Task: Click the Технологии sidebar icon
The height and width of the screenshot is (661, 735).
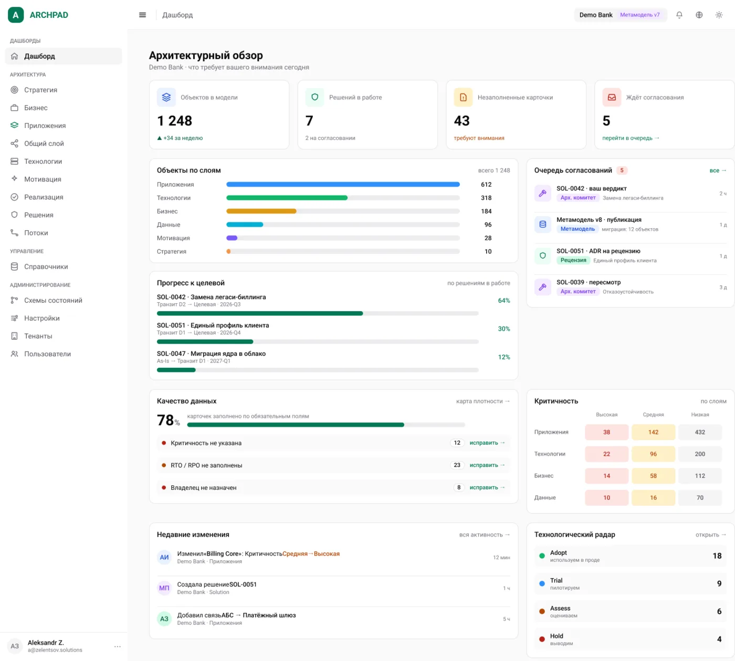Action: click(15, 162)
